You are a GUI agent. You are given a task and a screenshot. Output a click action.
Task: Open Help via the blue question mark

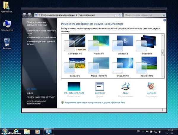pyautogui.click(x=164, y=20)
